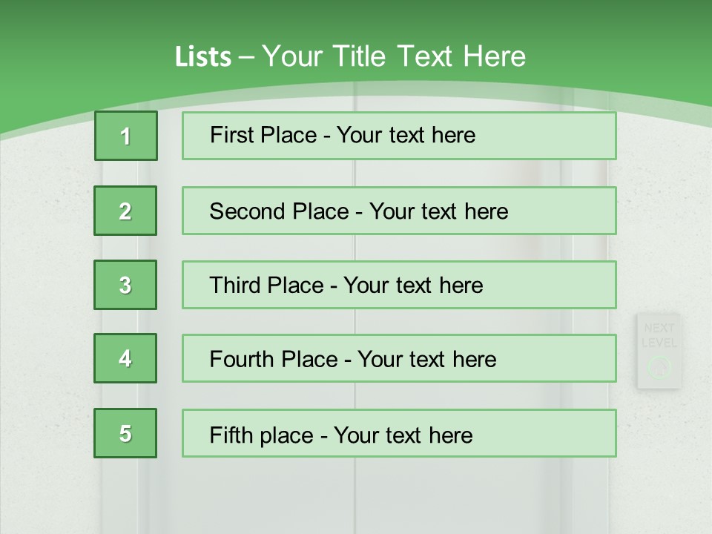Select the number 2 list box
Viewport: 712px width, 534px height.
coord(125,211)
